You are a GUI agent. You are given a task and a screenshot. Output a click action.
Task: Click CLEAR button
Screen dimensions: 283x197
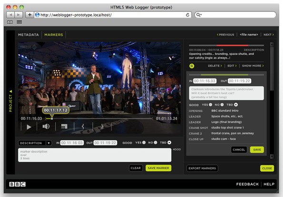[136, 168]
